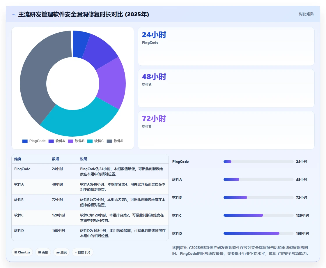Click the 软件B progress bar
This screenshot has width=326, height=268.
pos(258,198)
